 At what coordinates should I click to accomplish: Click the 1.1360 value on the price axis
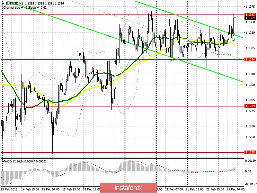[x=250, y=22]
